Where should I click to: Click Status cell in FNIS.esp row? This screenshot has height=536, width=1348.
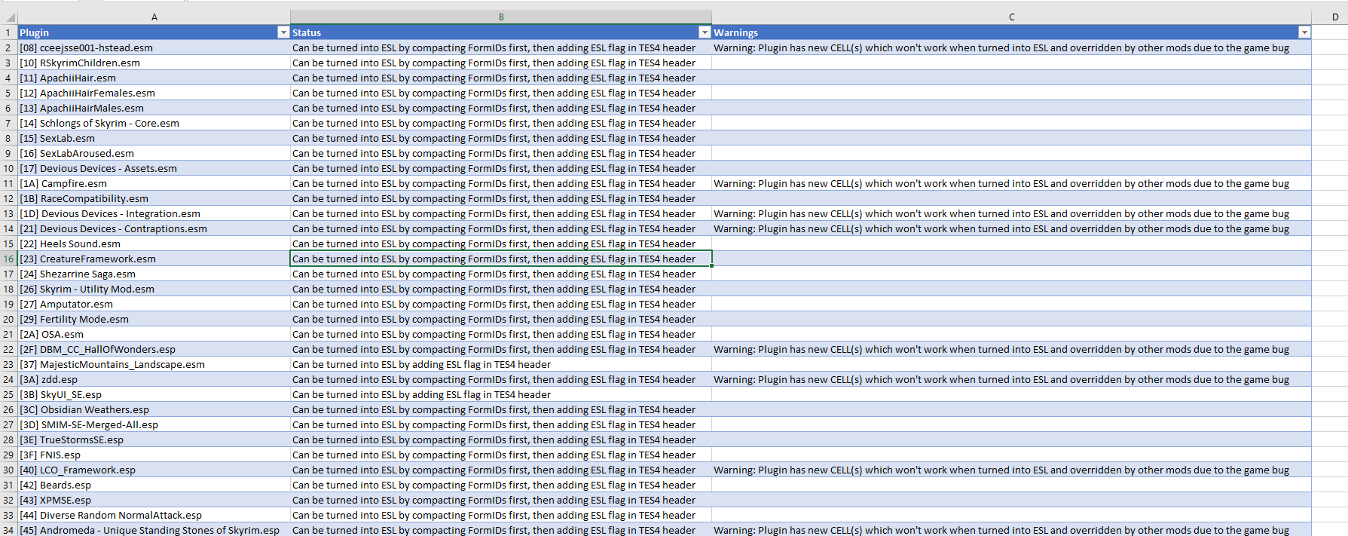coord(501,455)
